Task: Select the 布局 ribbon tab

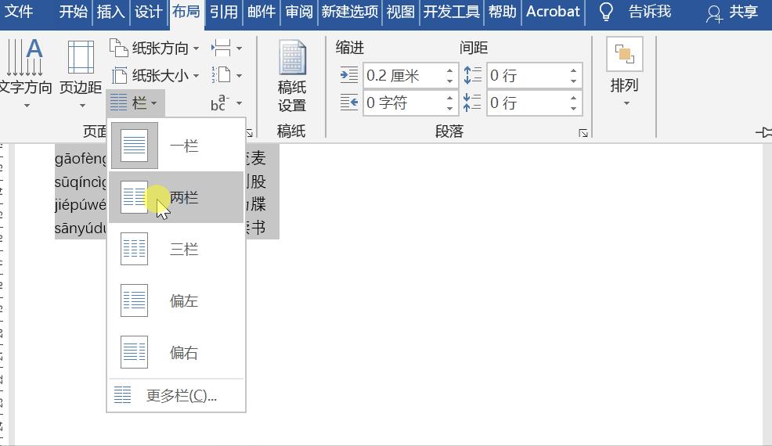Action: 186,11
